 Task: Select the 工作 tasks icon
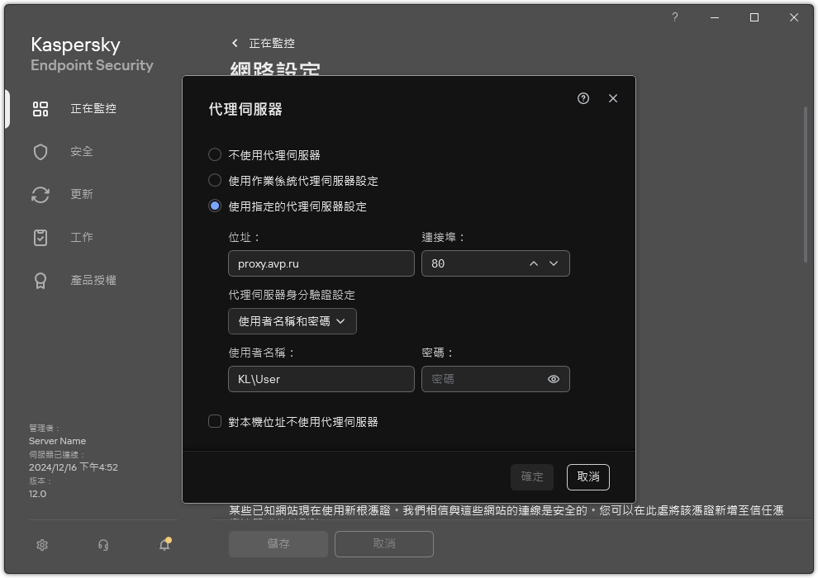click(x=40, y=237)
